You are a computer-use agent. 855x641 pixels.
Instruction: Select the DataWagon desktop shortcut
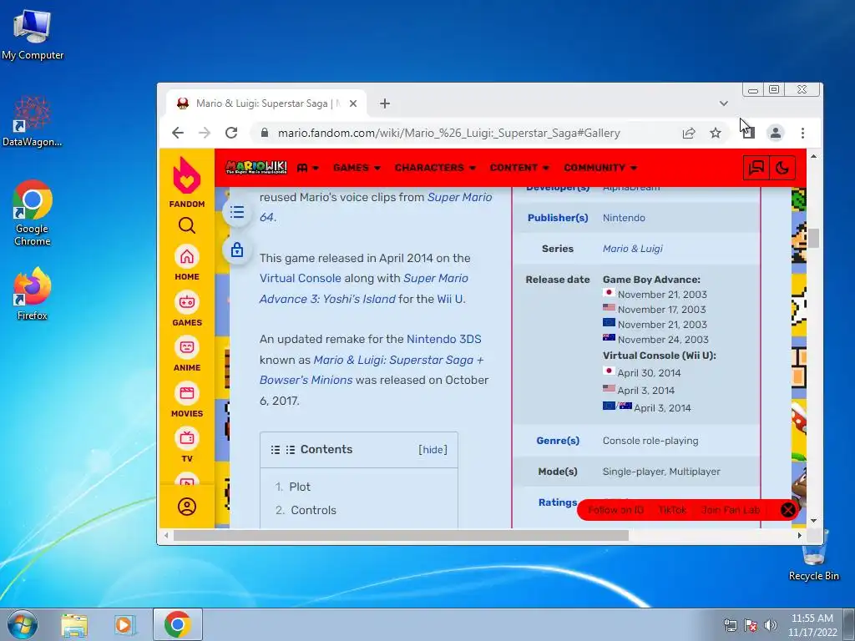coord(33,122)
